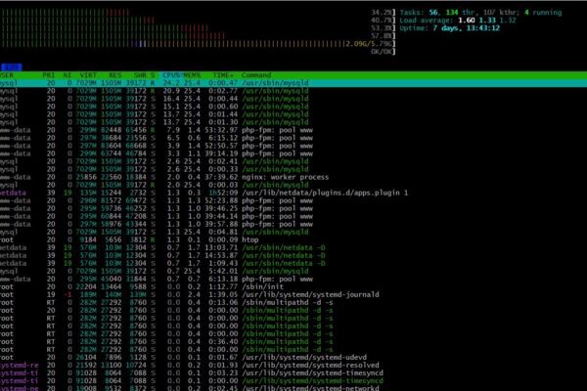Click the memory meter showing 2.09G/5.79G
Screen dimensions: 587x391
198,44
